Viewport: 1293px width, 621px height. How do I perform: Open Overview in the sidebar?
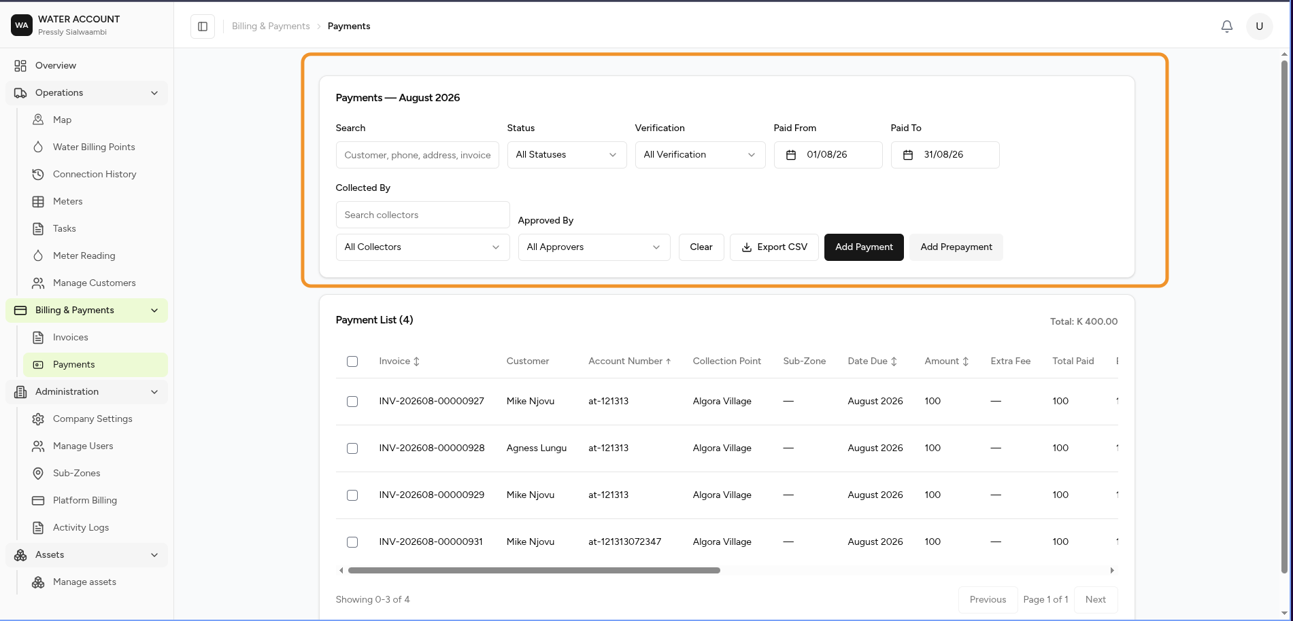[86, 66]
